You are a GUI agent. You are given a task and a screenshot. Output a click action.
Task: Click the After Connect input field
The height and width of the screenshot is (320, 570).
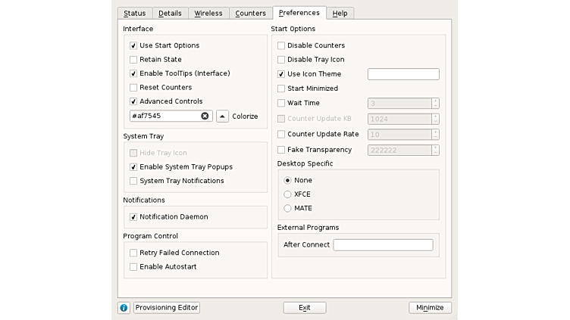(383, 245)
